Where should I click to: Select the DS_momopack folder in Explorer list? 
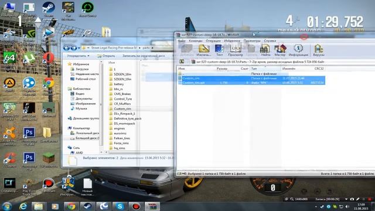click(124, 124)
